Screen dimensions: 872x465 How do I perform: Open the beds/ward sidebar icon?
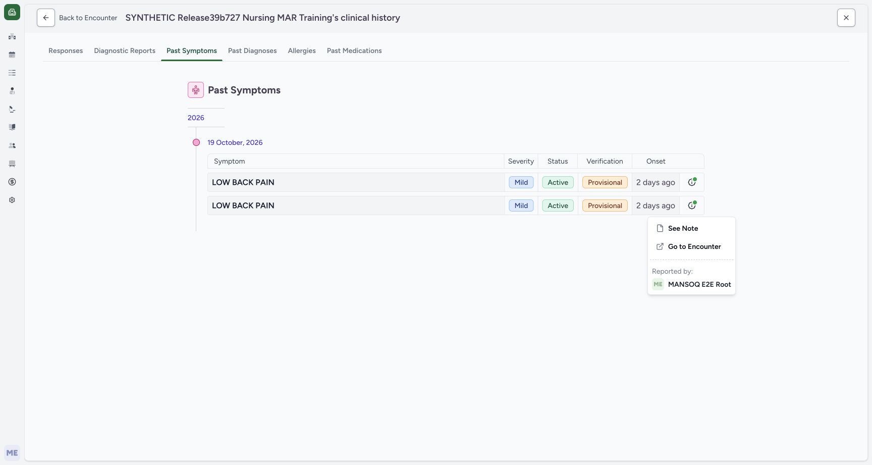pyautogui.click(x=12, y=164)
